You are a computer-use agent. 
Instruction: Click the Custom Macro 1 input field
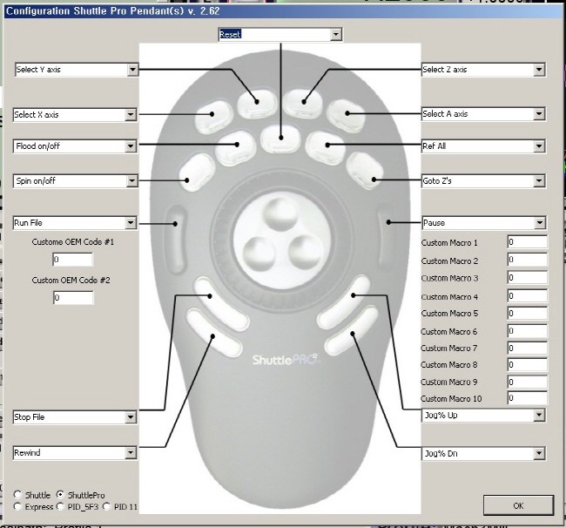click(528, 241)
